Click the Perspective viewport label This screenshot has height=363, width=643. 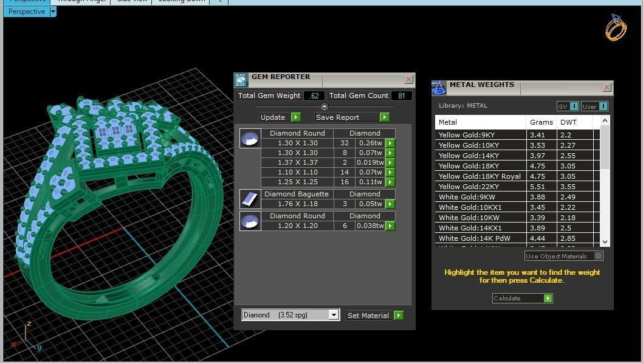27,12
